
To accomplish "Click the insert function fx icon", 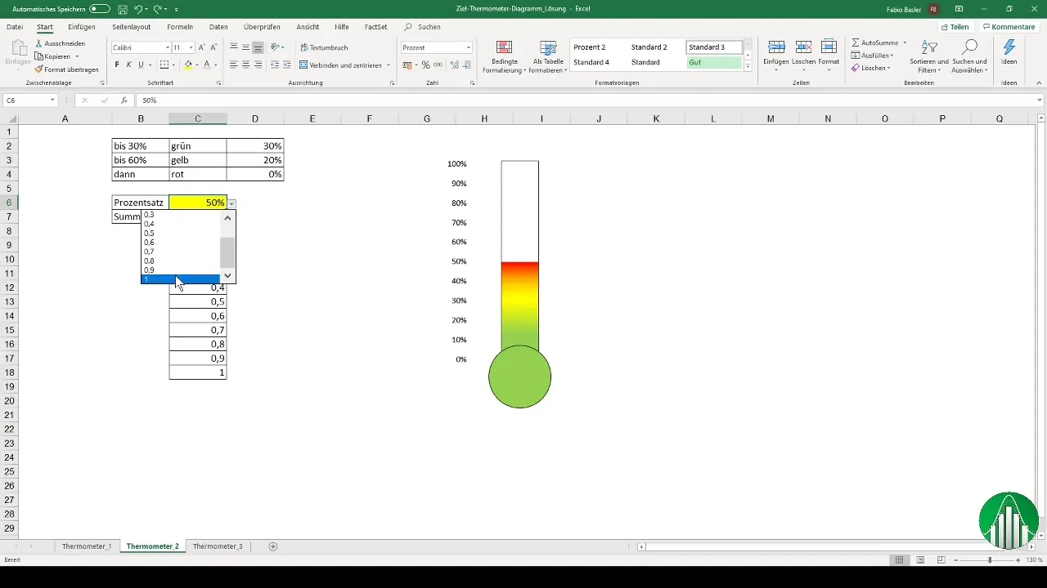I will (x=124, y=100).
